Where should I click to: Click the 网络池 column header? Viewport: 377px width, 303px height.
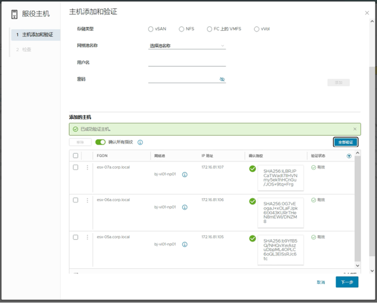point(159,156)
